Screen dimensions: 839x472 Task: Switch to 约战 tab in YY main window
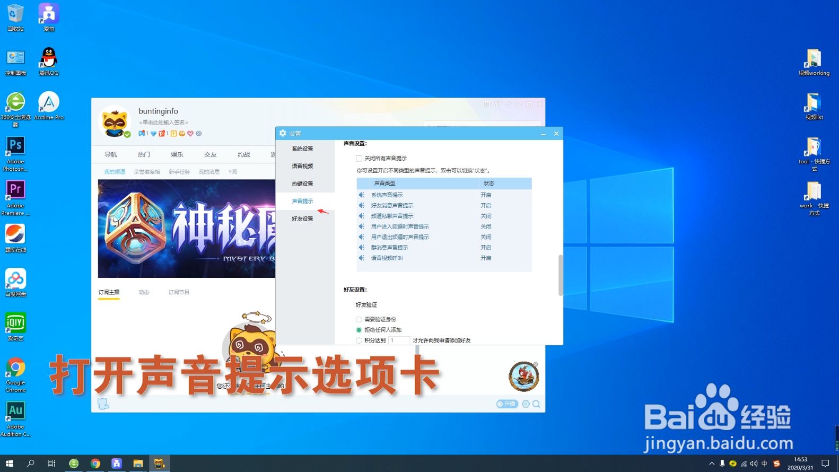244,154
